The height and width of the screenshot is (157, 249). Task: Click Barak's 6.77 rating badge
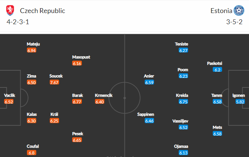[77, 102]
